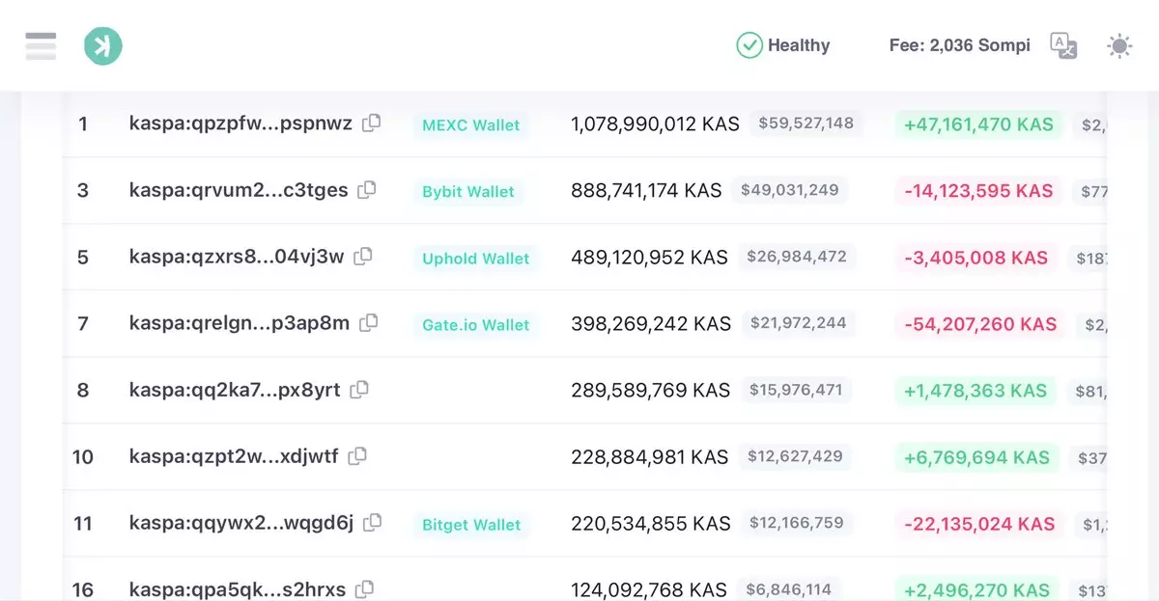Copy address kaspa:qrelgn...p3ap8m
1159x601 pixels.
[x=369, y=323]
